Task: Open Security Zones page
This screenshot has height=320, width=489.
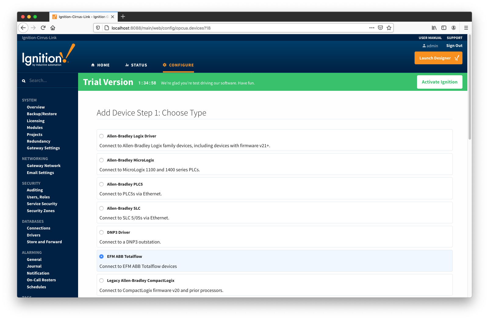Action: tap(41, 211)
